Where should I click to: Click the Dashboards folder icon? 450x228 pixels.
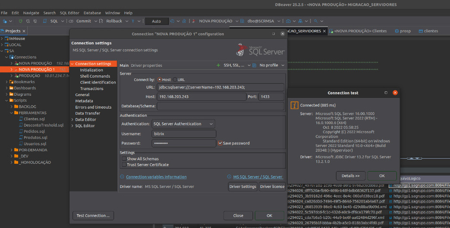point(11,88)
